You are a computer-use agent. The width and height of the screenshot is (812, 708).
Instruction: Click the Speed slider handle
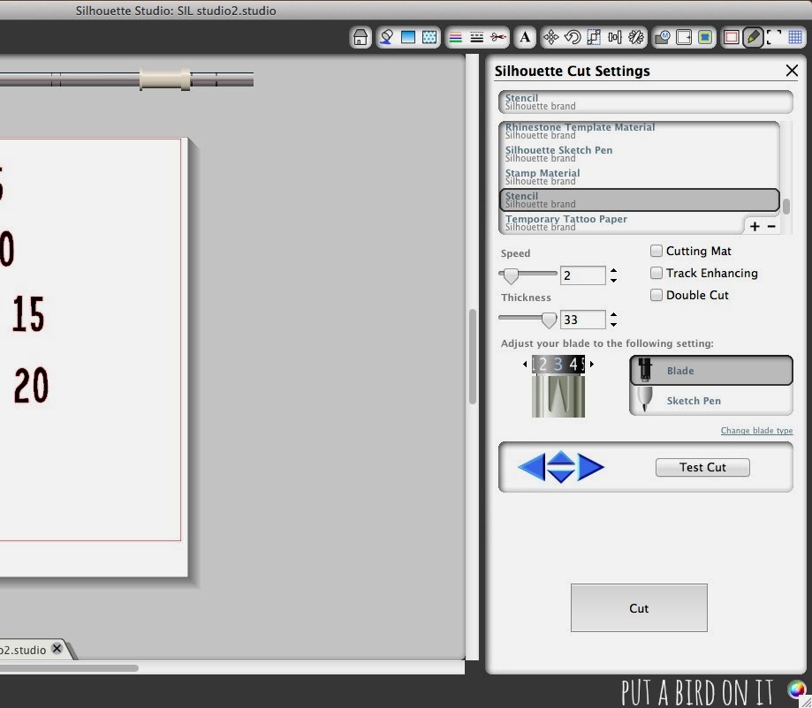511,276
